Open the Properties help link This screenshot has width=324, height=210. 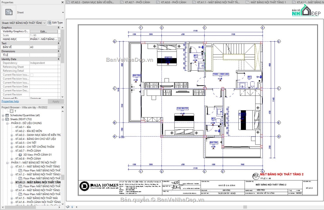point(10,101)
